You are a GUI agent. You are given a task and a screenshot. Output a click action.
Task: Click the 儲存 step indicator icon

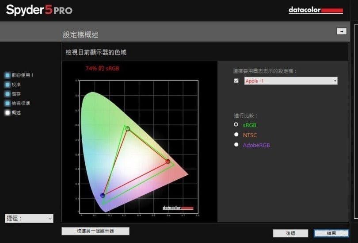click(8, 94)
